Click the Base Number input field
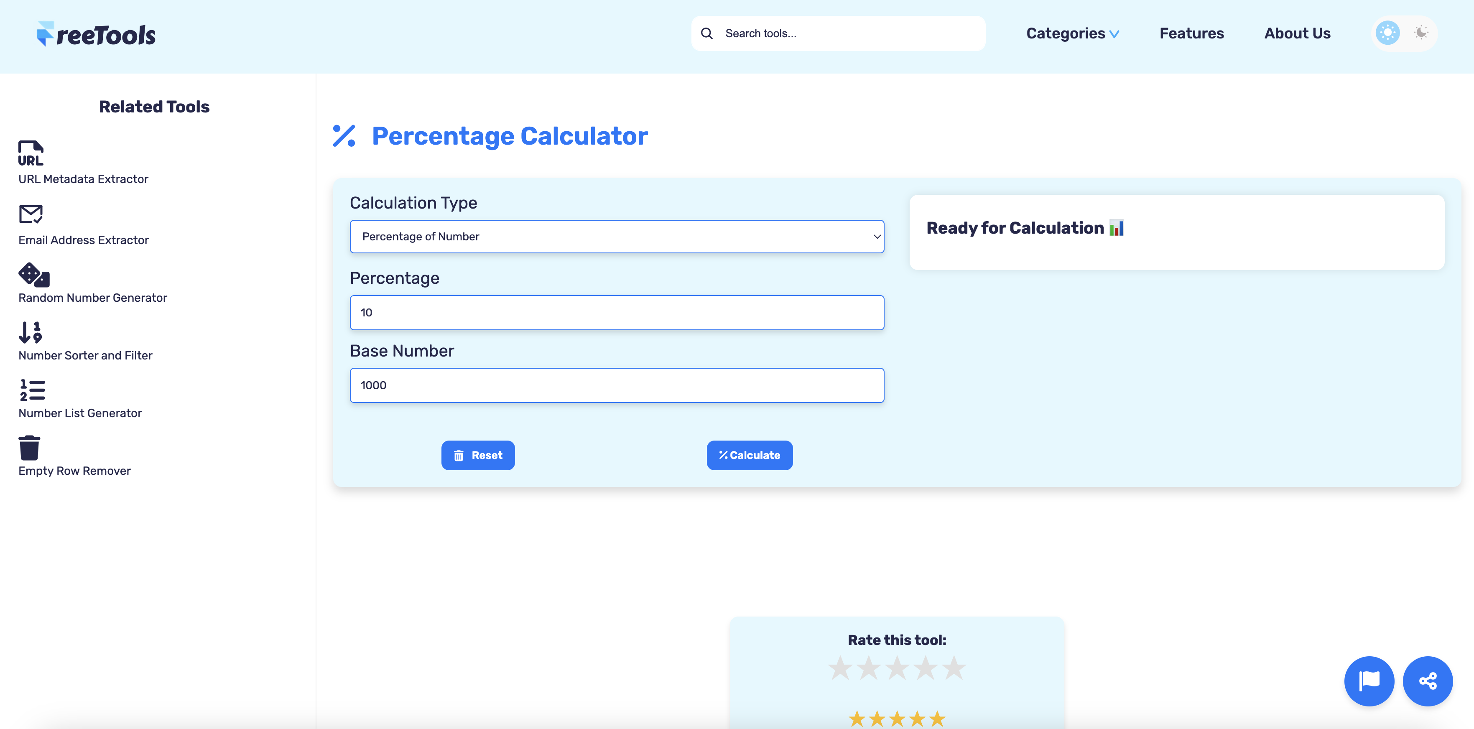Viewport: 1474px width, 729px height. (x=617, y=385)
